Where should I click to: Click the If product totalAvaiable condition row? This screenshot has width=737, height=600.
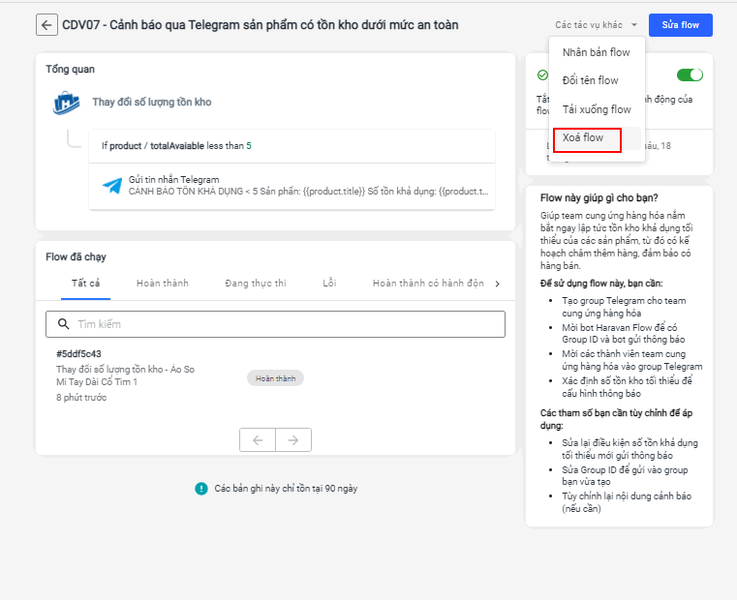coord(292,146)
